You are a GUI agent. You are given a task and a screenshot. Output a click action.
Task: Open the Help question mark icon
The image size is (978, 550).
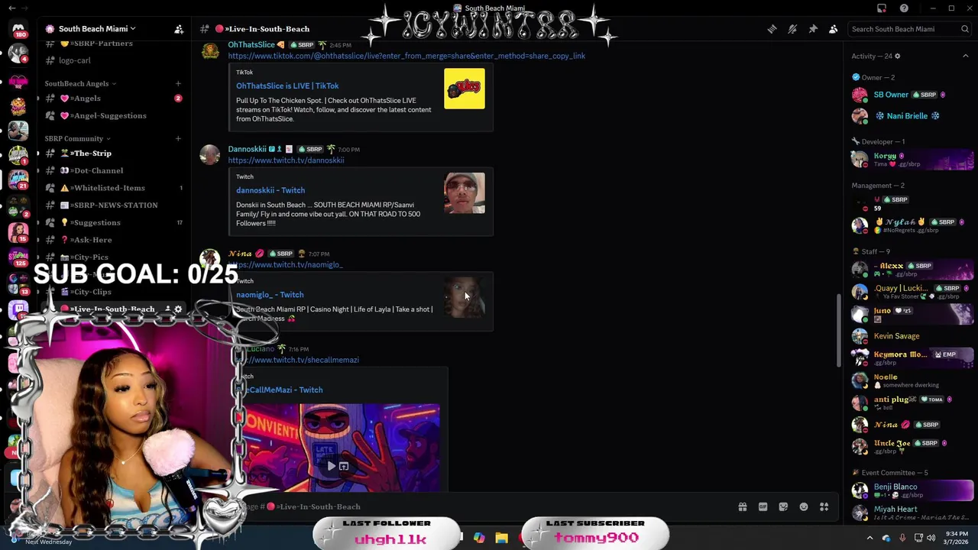click(904, 8)
